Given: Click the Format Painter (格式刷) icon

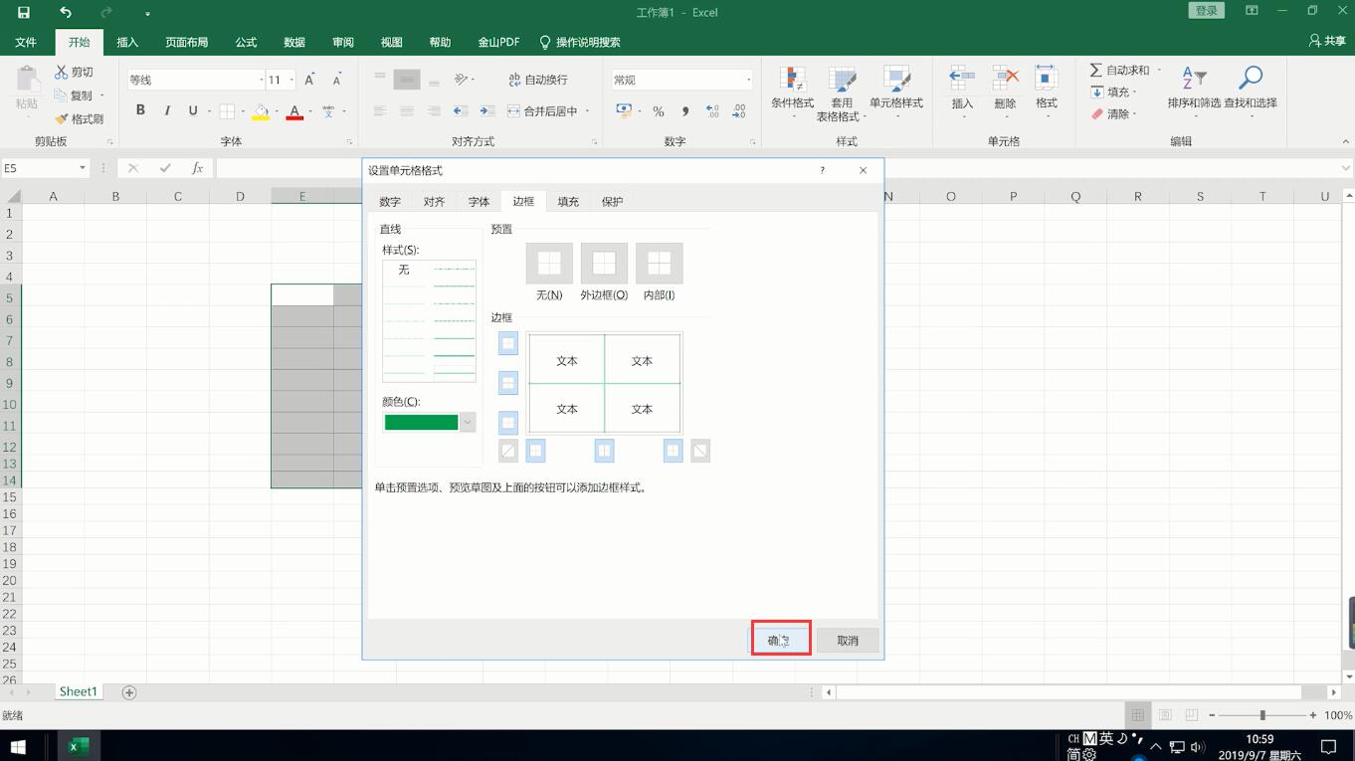Looking at the screenshot, I should click(x=62, y=118).
